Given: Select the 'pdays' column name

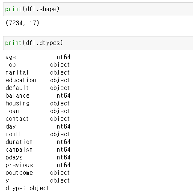Looking at the screenshot, I should click(14, 157).
